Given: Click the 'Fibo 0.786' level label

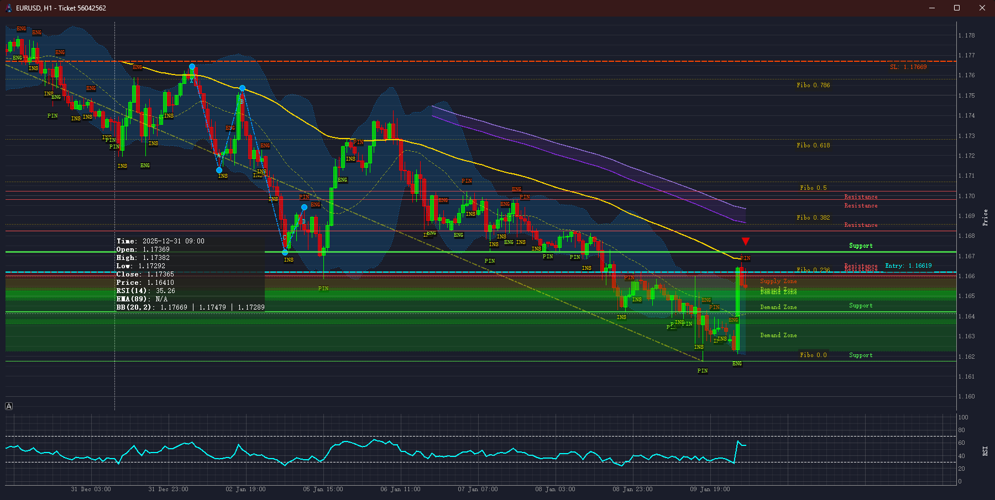Looking at the screenshot, I should tap(813, 85).
